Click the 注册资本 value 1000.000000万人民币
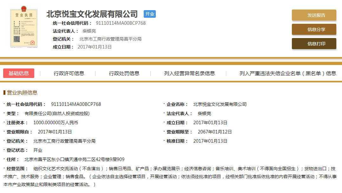Viewport: 342px width, 193px height. [56, 123]
